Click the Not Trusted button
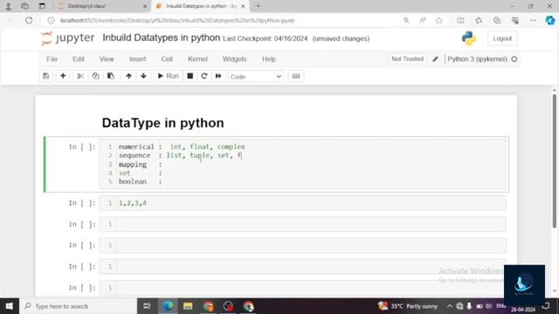Viewport: 559px width, 314px height. click(x=407, y=59)
